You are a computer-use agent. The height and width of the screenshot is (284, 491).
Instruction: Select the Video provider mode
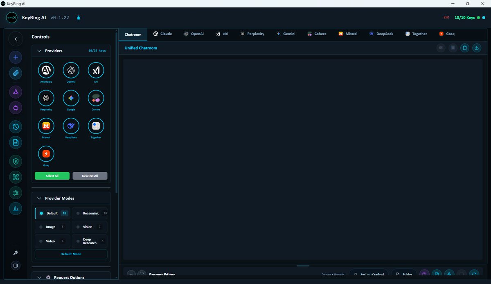click(53, 241)
